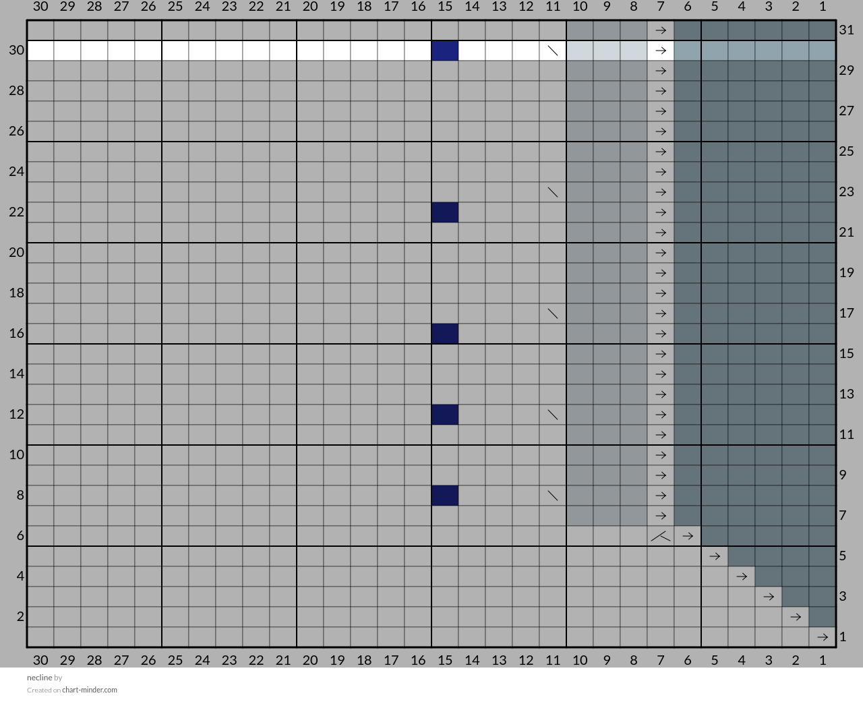Select the arrow symbol in row 5
863x710 pixels.
715,556
